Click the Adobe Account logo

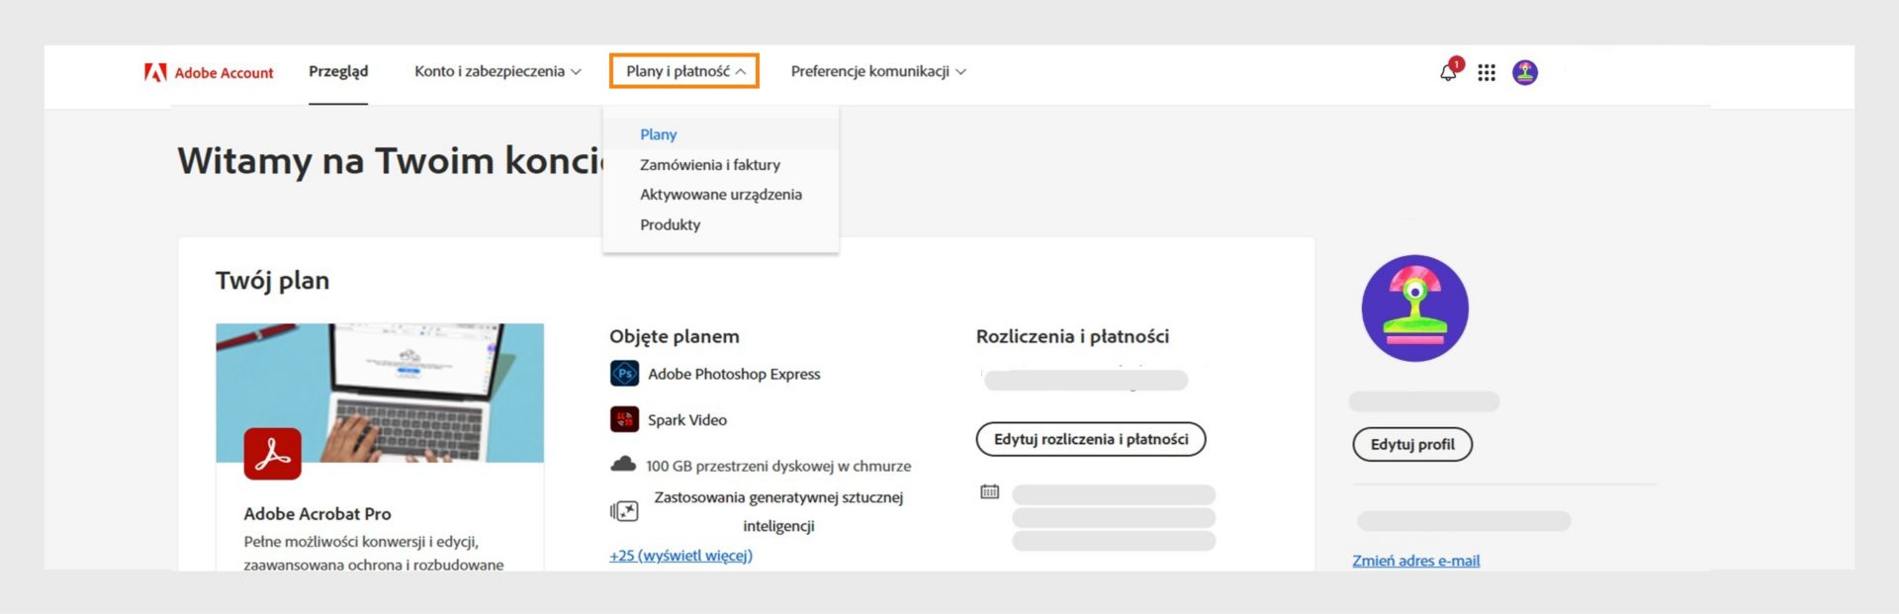tap(209, 72)
